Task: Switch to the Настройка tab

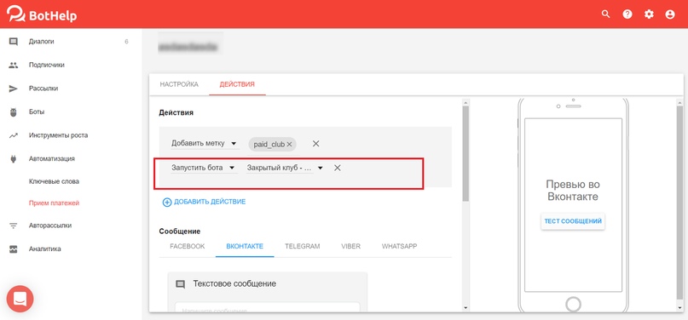Action: click(179, 84)
